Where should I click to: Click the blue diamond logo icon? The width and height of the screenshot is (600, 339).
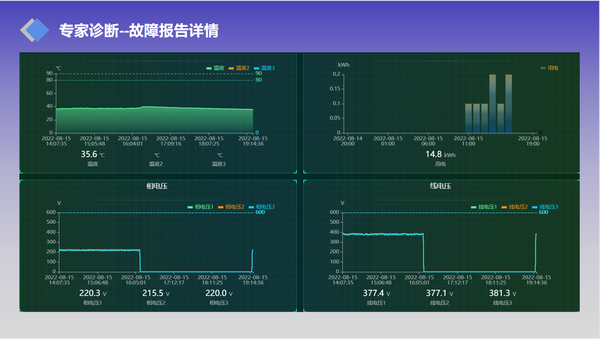35,30
